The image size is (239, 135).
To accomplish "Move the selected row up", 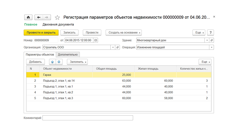I will (x=52, y=62).
